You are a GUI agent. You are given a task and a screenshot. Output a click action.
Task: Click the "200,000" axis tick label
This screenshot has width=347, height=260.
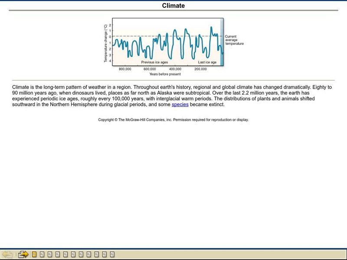(x=200, y=69)
